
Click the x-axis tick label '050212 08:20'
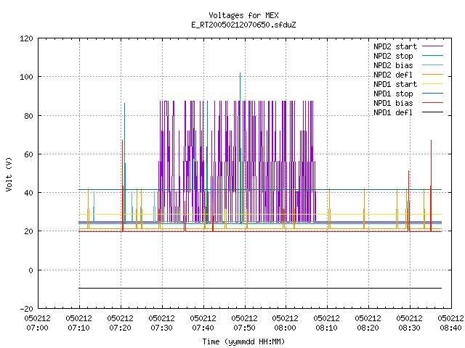point(368,323)
